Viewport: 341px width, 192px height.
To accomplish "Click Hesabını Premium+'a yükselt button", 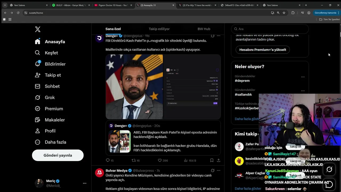I will (263, 50).
